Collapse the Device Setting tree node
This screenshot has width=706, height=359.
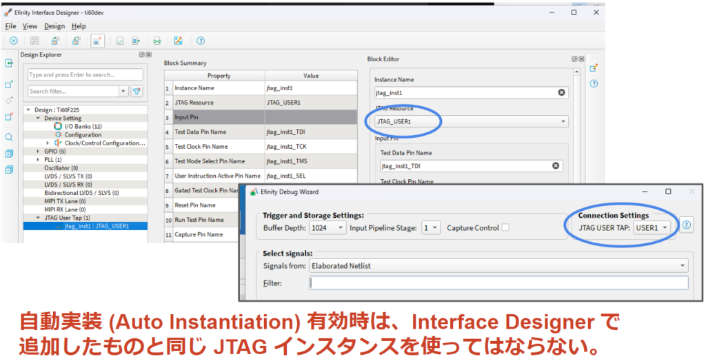coord(39,119)
